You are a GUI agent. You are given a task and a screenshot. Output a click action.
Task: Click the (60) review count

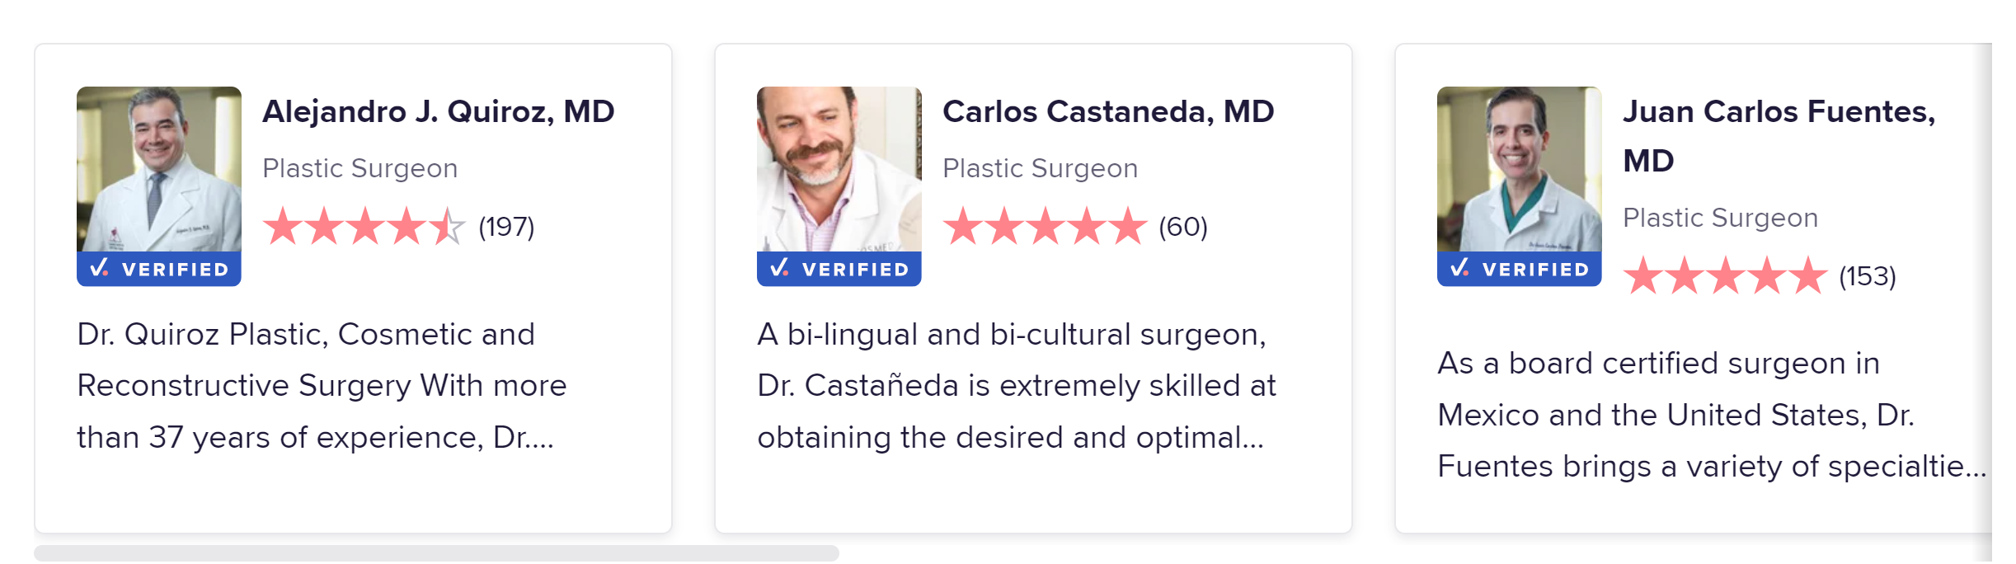click(x=1182, y=227)
